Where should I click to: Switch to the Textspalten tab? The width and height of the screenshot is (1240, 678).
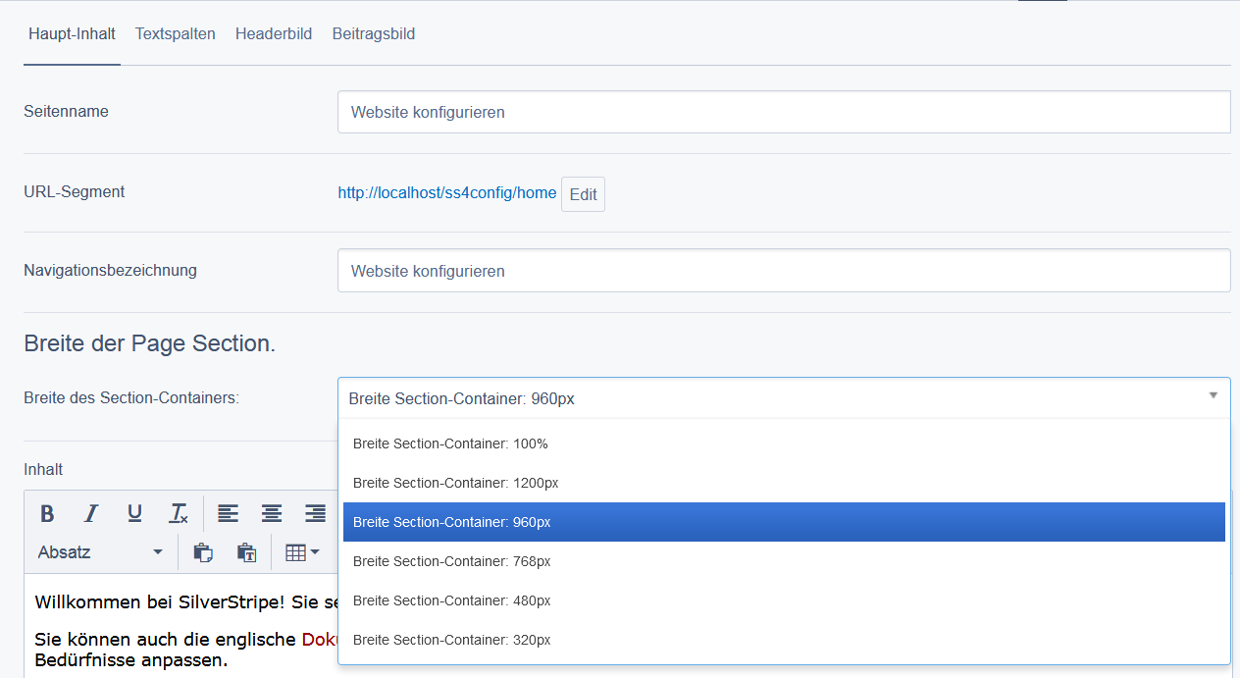pos(176,34)
